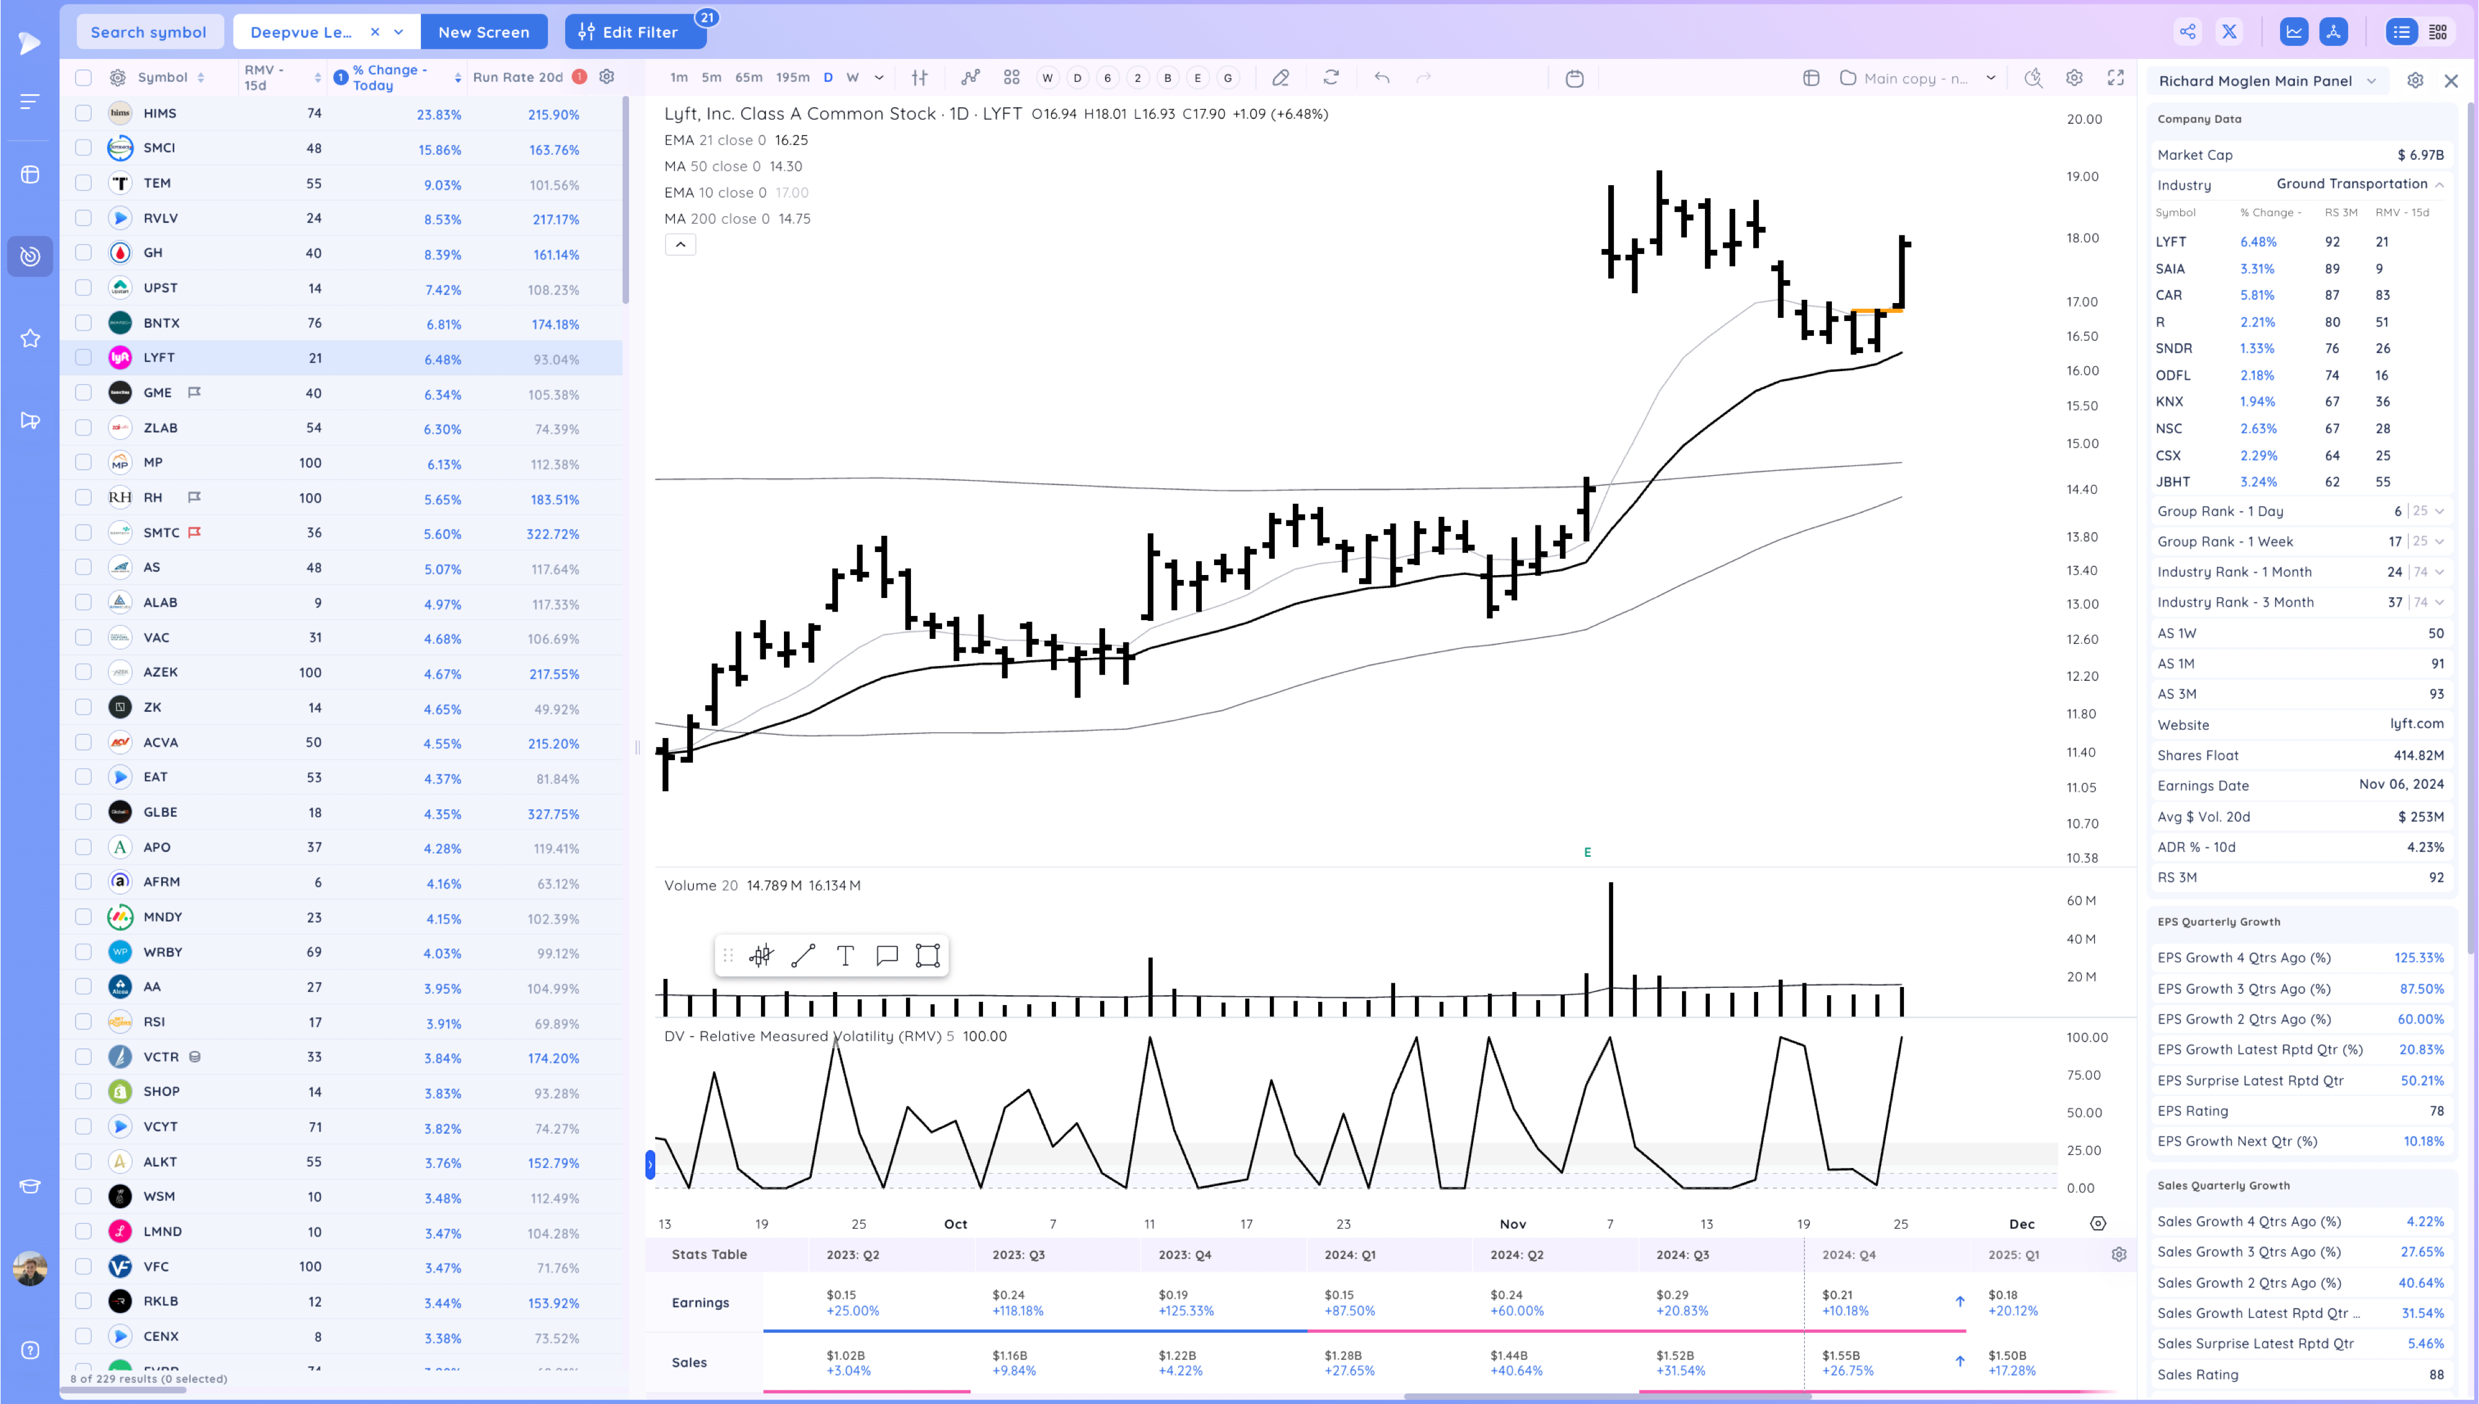
Task: Open Run Rate column settings gear
Action: tap(607, 76)
